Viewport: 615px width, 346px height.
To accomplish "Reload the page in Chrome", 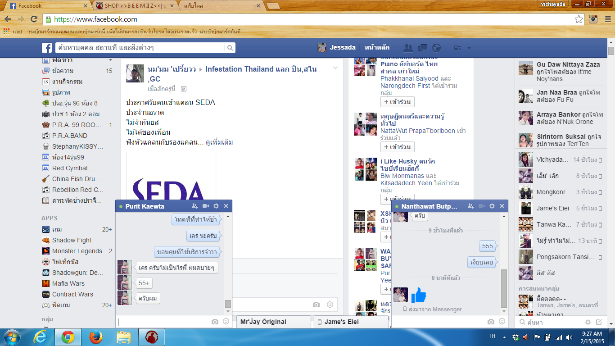I will click(34, 19).
